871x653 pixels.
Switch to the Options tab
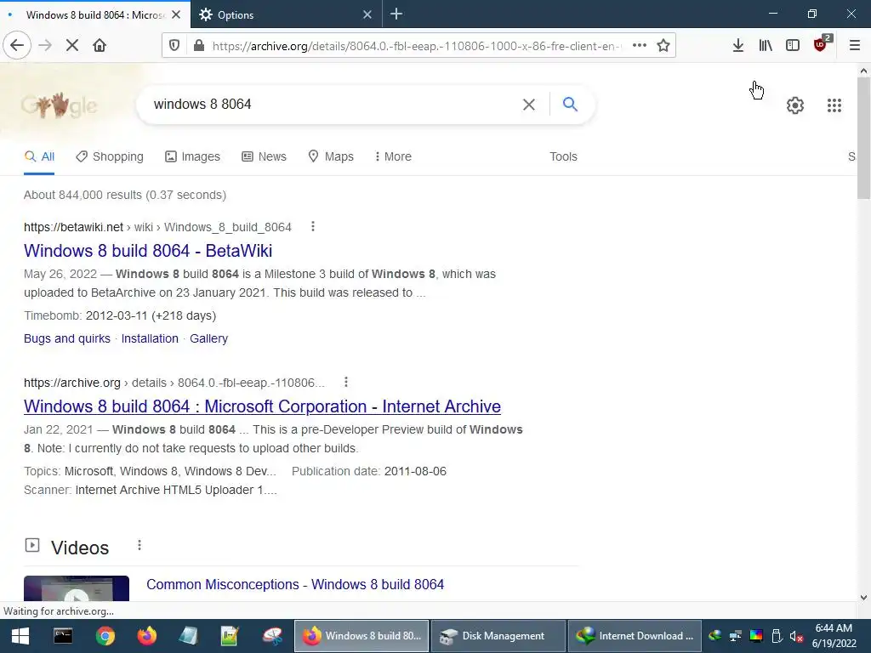pyautogui.click(x=287, y=14)
